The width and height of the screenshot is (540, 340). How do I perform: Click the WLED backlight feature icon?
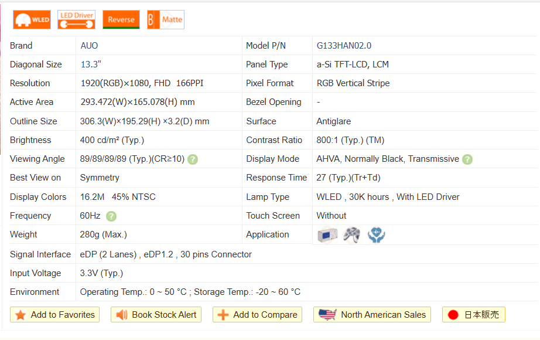tap(32, 19)
